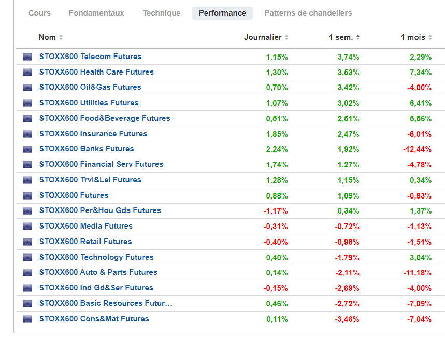Open Patterns de chandeliers tab
Screen dimensions: 445x339
(308, 13)
